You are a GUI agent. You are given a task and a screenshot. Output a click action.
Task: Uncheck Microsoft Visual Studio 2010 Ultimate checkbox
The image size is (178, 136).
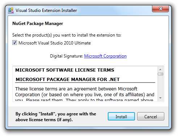pos(14,43)
